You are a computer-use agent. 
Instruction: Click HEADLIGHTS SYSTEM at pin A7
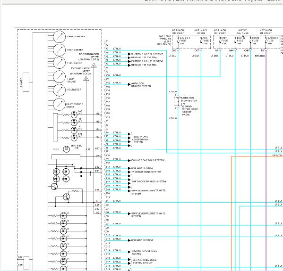(144, 65)
